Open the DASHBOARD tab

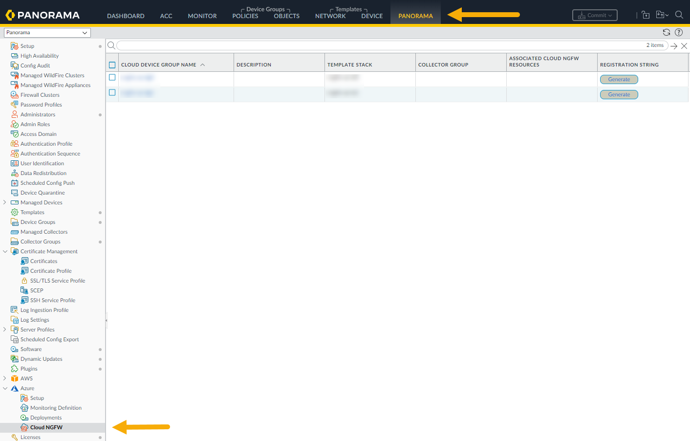[x=126, y=16]
